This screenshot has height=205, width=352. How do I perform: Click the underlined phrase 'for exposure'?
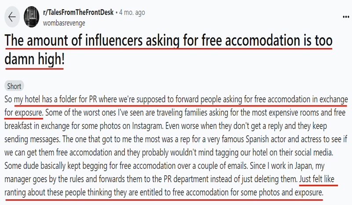click(23, 113)
